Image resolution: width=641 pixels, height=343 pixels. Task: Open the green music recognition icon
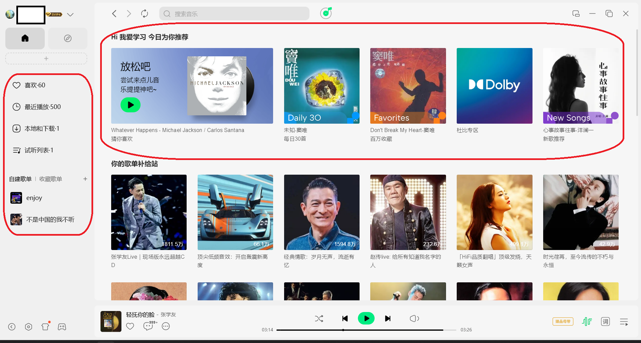[x=326, y=13]
